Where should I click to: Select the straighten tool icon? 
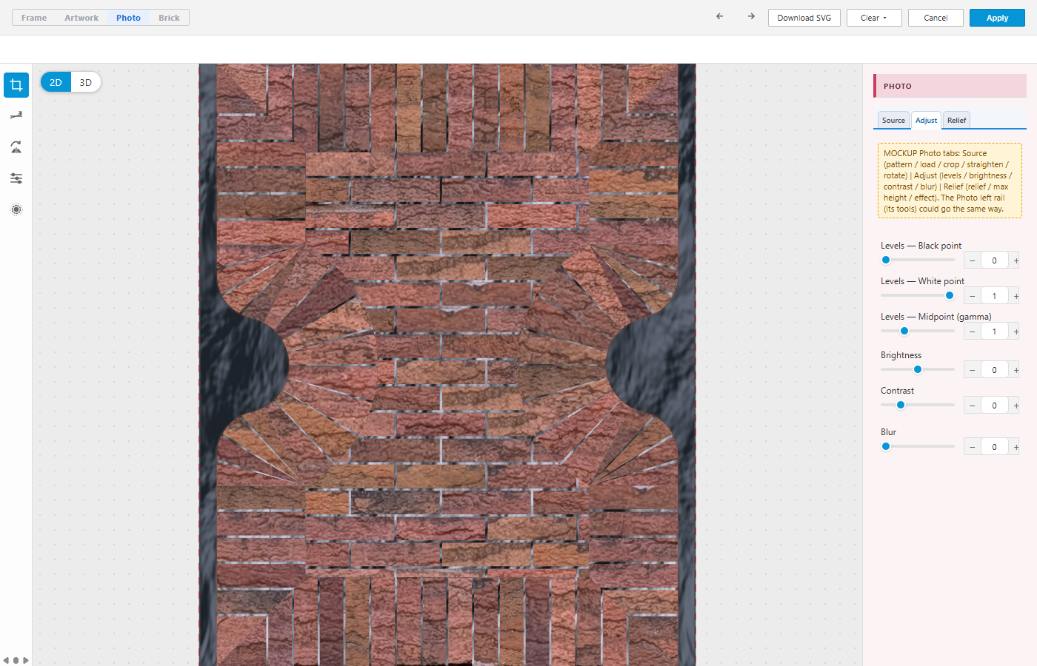[16, 115]
